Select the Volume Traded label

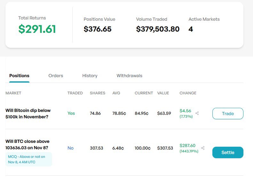point(152,19)
